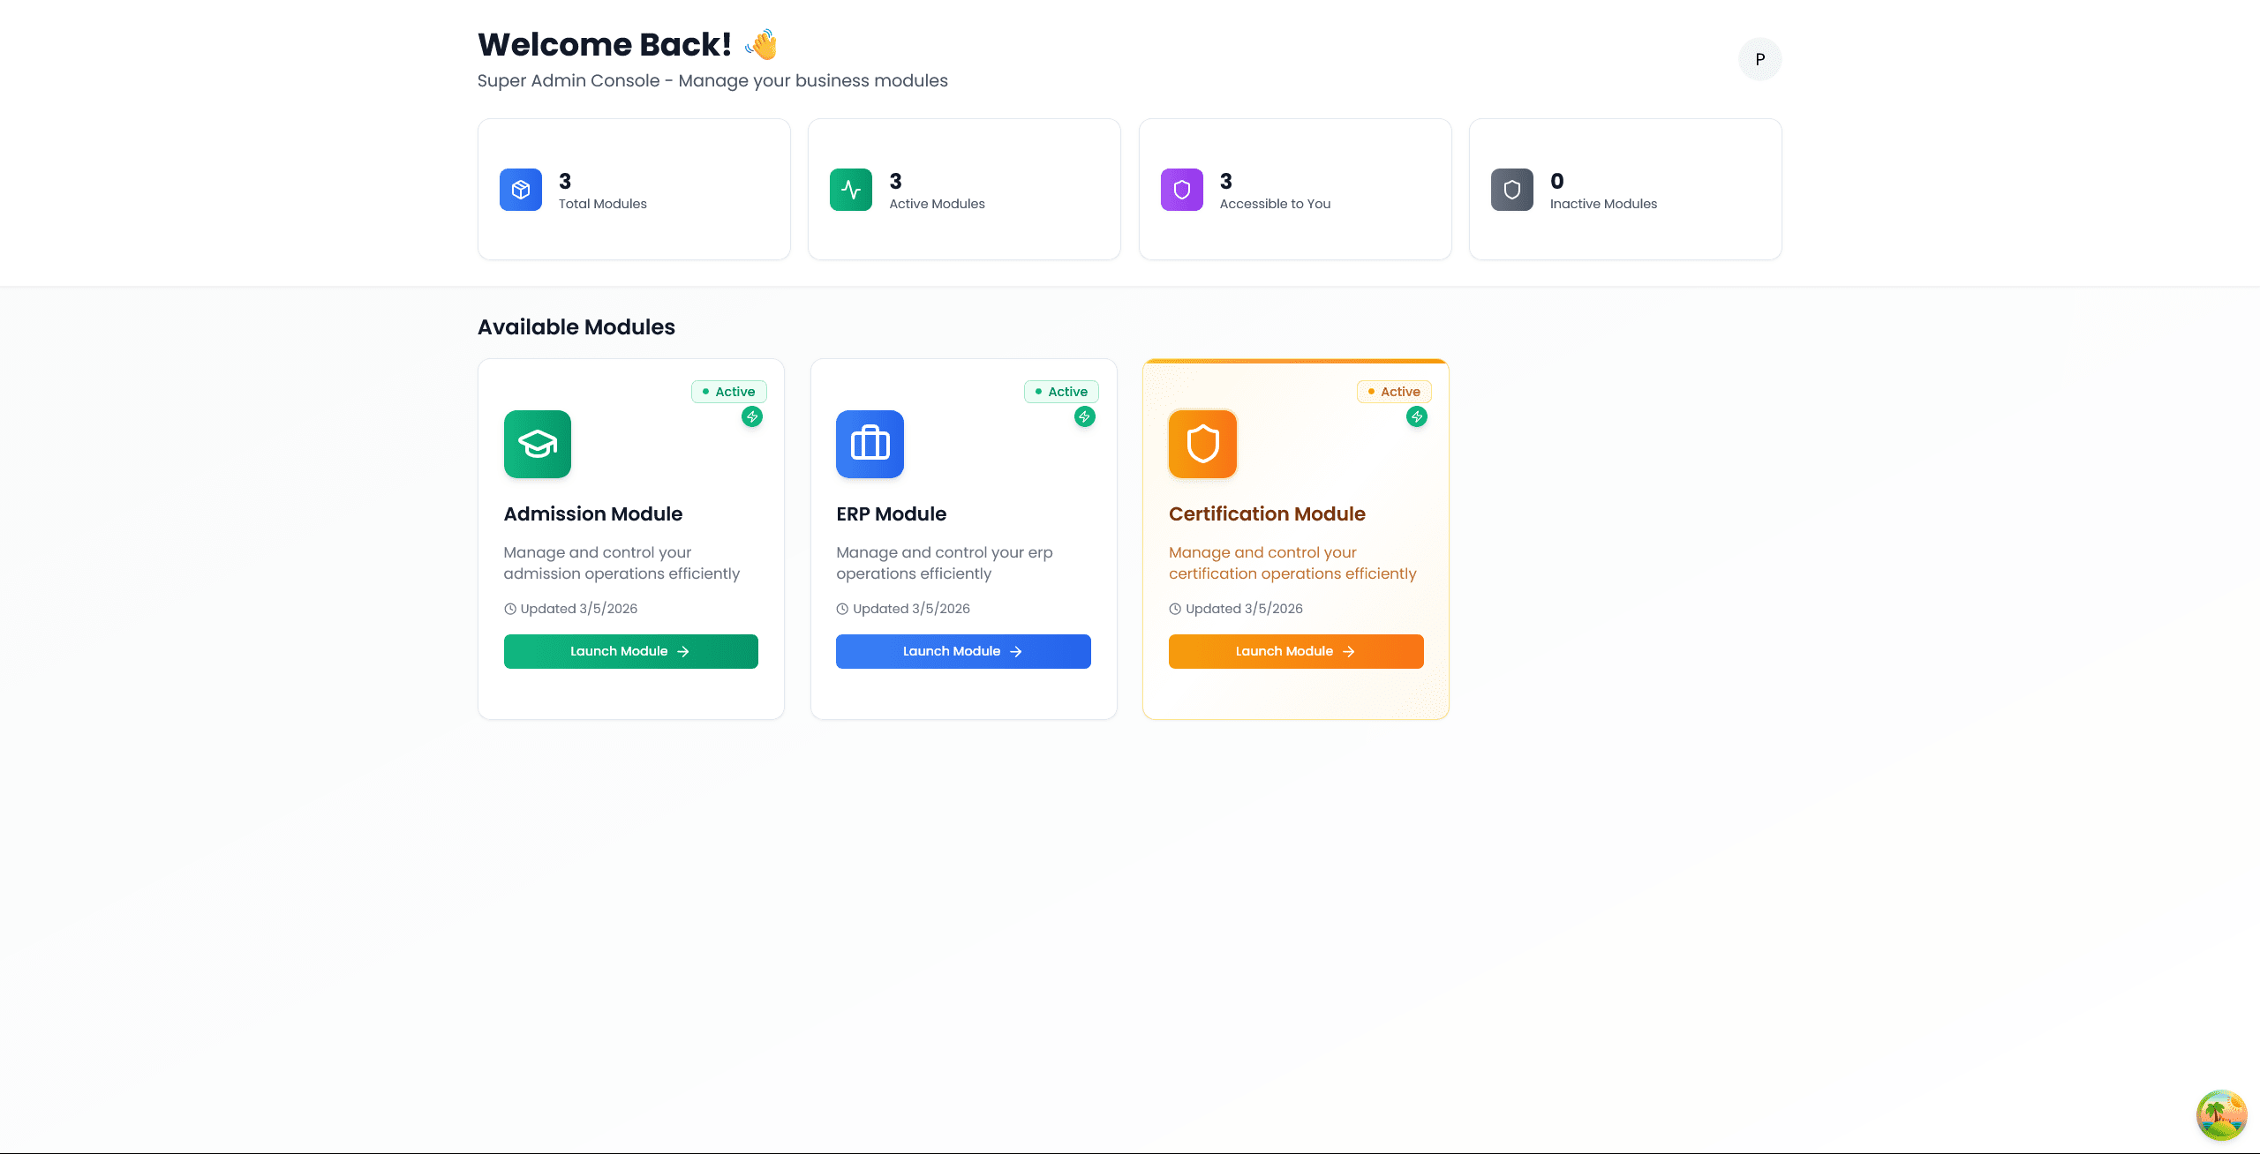
Task: Click the Active badge on Certification Module
Action: coord(1394,392)
